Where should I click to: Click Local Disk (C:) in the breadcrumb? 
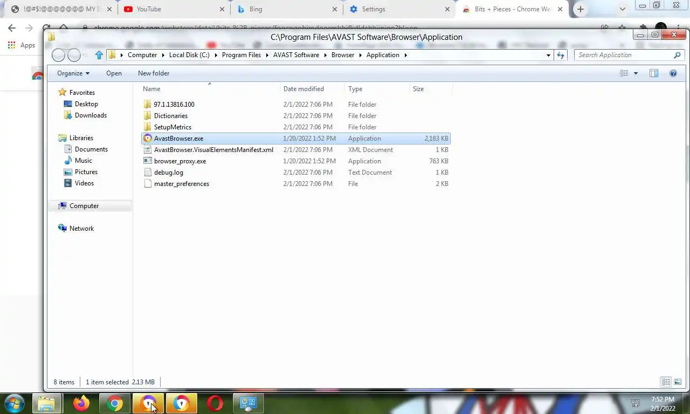coord(189,55)
